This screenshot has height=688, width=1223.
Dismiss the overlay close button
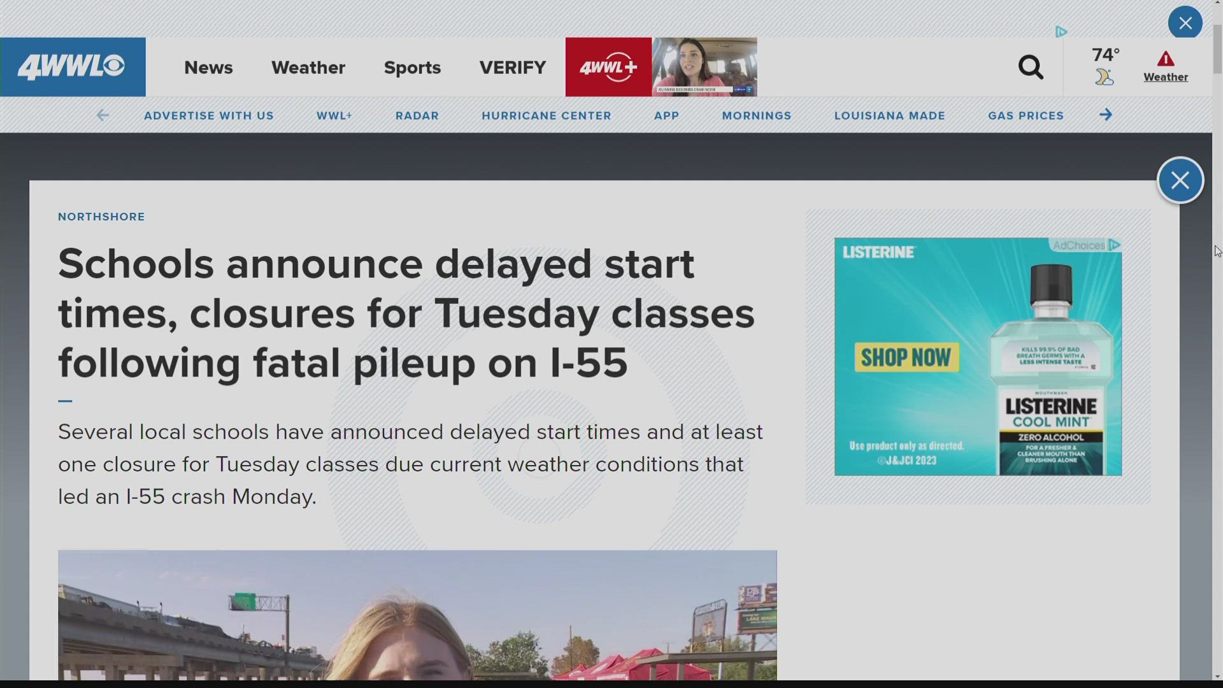click(x=1180, y=180)
